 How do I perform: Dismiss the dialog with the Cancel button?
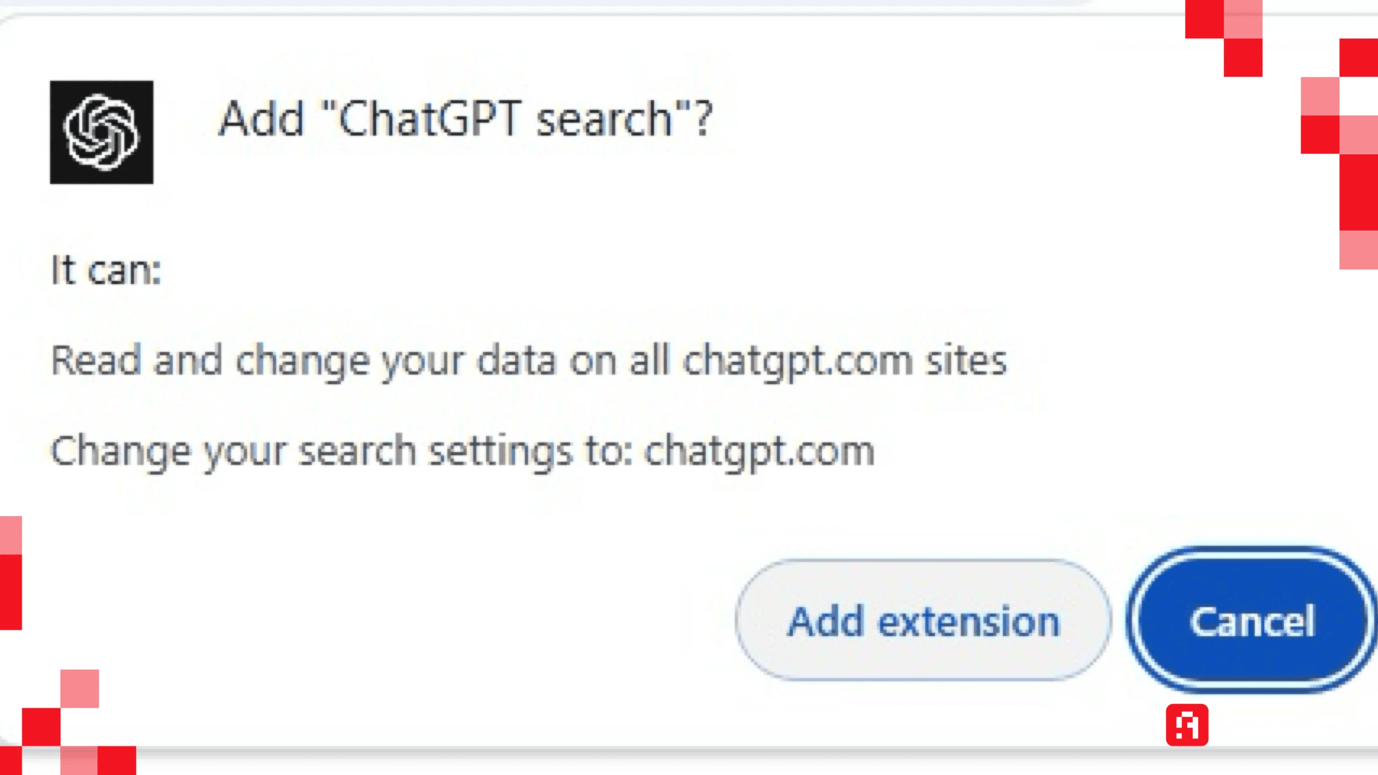[1253, 621]
